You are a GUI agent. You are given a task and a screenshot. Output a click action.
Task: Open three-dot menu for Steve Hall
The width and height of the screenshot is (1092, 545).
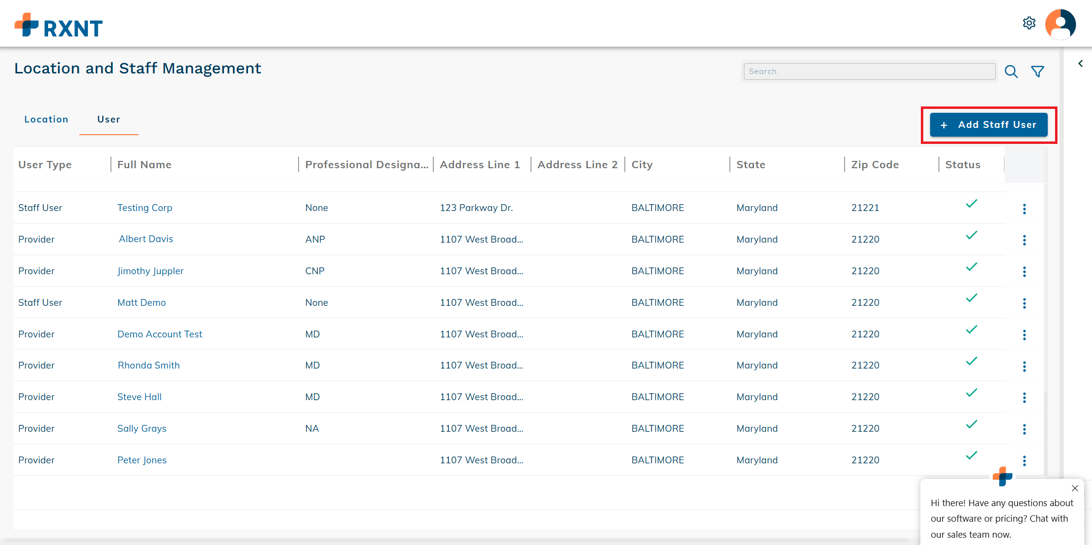1024,398
